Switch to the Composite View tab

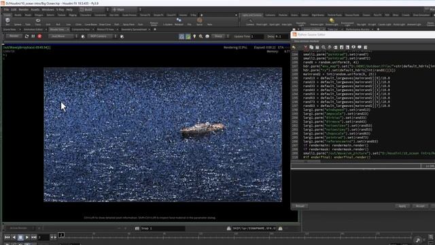81,29
